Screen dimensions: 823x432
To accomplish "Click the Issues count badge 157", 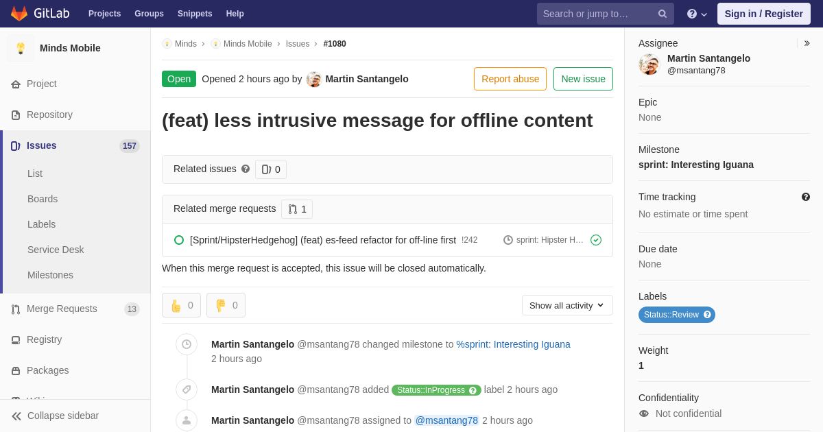I will click(130, 146).
